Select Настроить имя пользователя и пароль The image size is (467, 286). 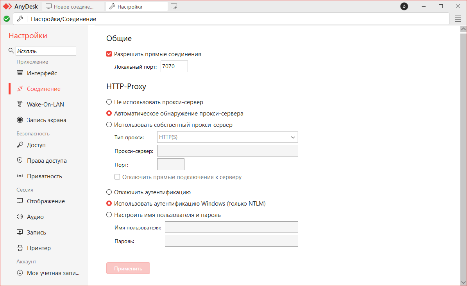click(x=109, y=214)
